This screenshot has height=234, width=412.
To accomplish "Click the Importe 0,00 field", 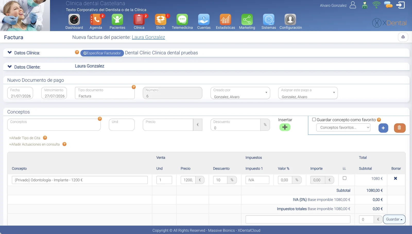I will point(318,180).
